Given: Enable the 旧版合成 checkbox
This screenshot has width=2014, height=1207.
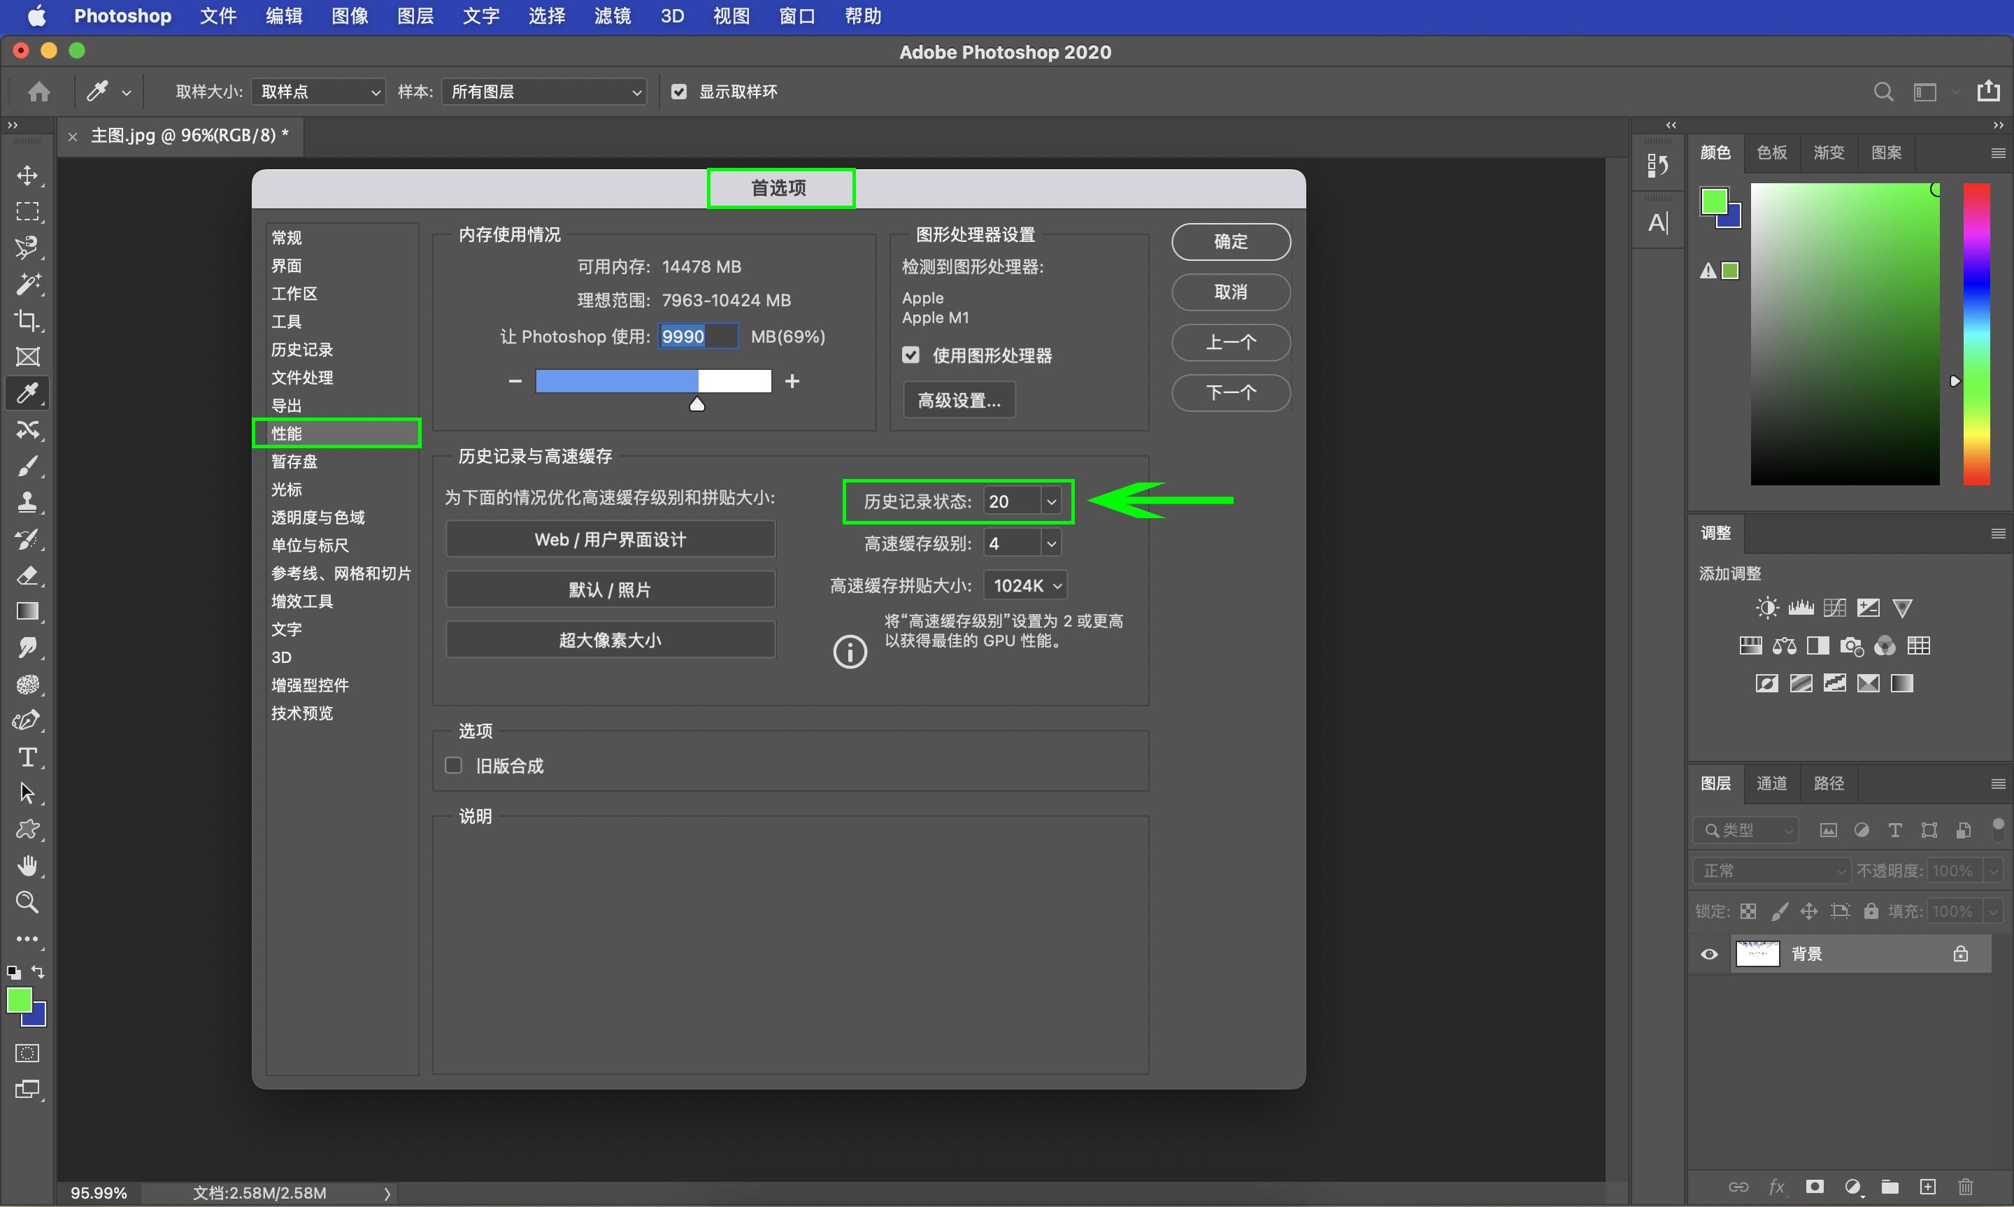Looking at the screenshot, I should click(454, 765).
